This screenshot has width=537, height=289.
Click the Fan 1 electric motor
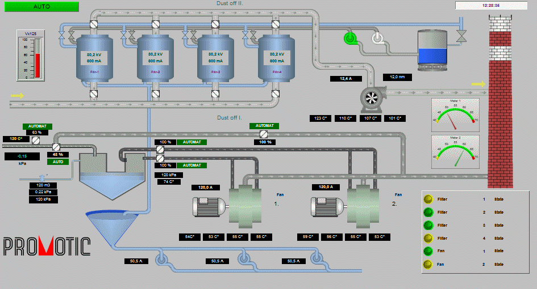click(x=210, y=207)
